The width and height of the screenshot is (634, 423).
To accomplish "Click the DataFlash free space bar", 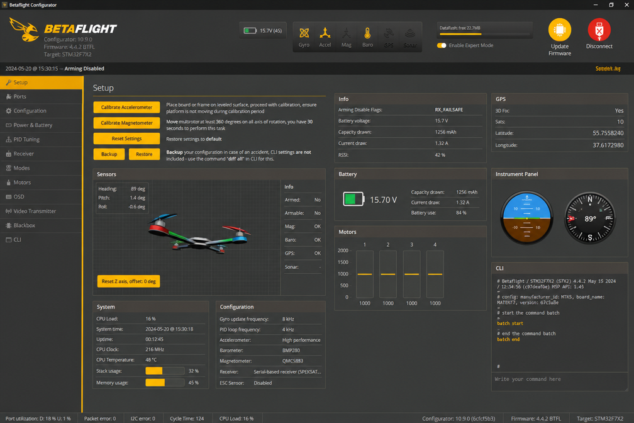I will pyautogui.click(x=484, y=34).
